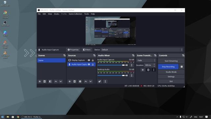
Task: Select Display Capture source row
Action: coord(81,60)
